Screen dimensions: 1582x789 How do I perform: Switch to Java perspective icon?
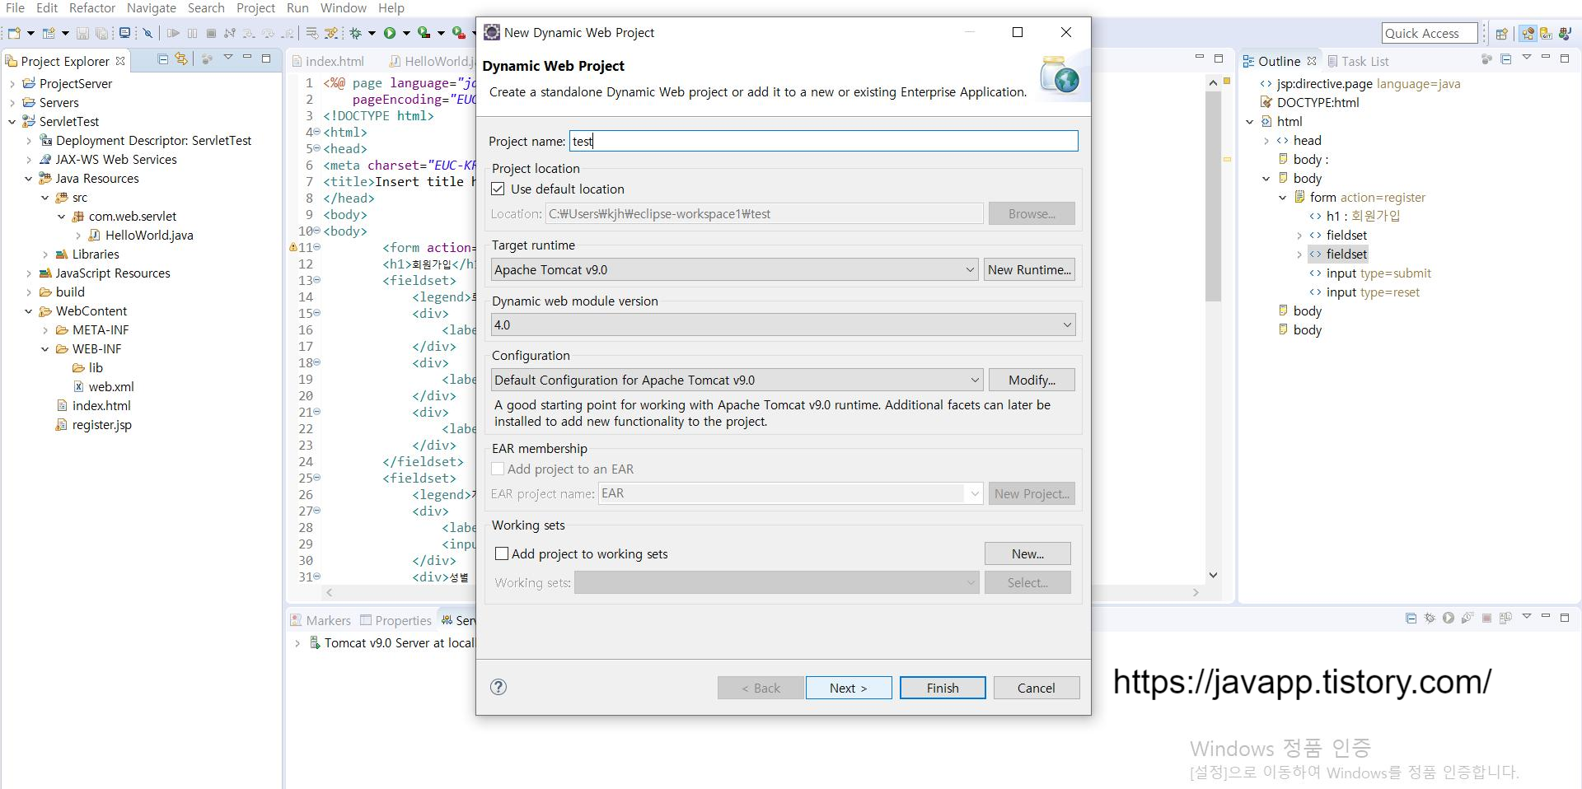tap(1565, 34)
